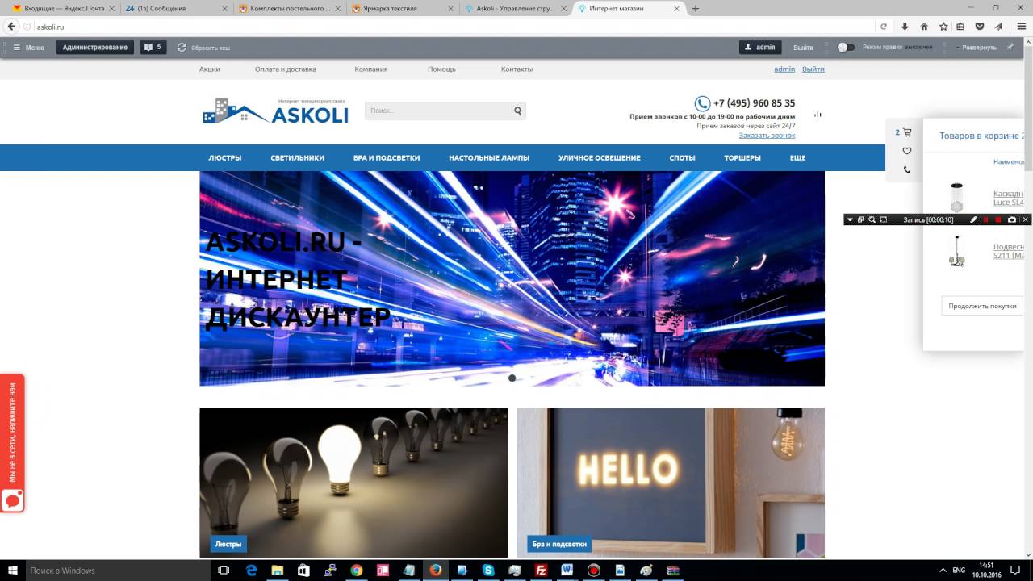Viewport: 1033px width, 581px height.
Task: Click the site search input field
Action: click(x=437, y=111)
